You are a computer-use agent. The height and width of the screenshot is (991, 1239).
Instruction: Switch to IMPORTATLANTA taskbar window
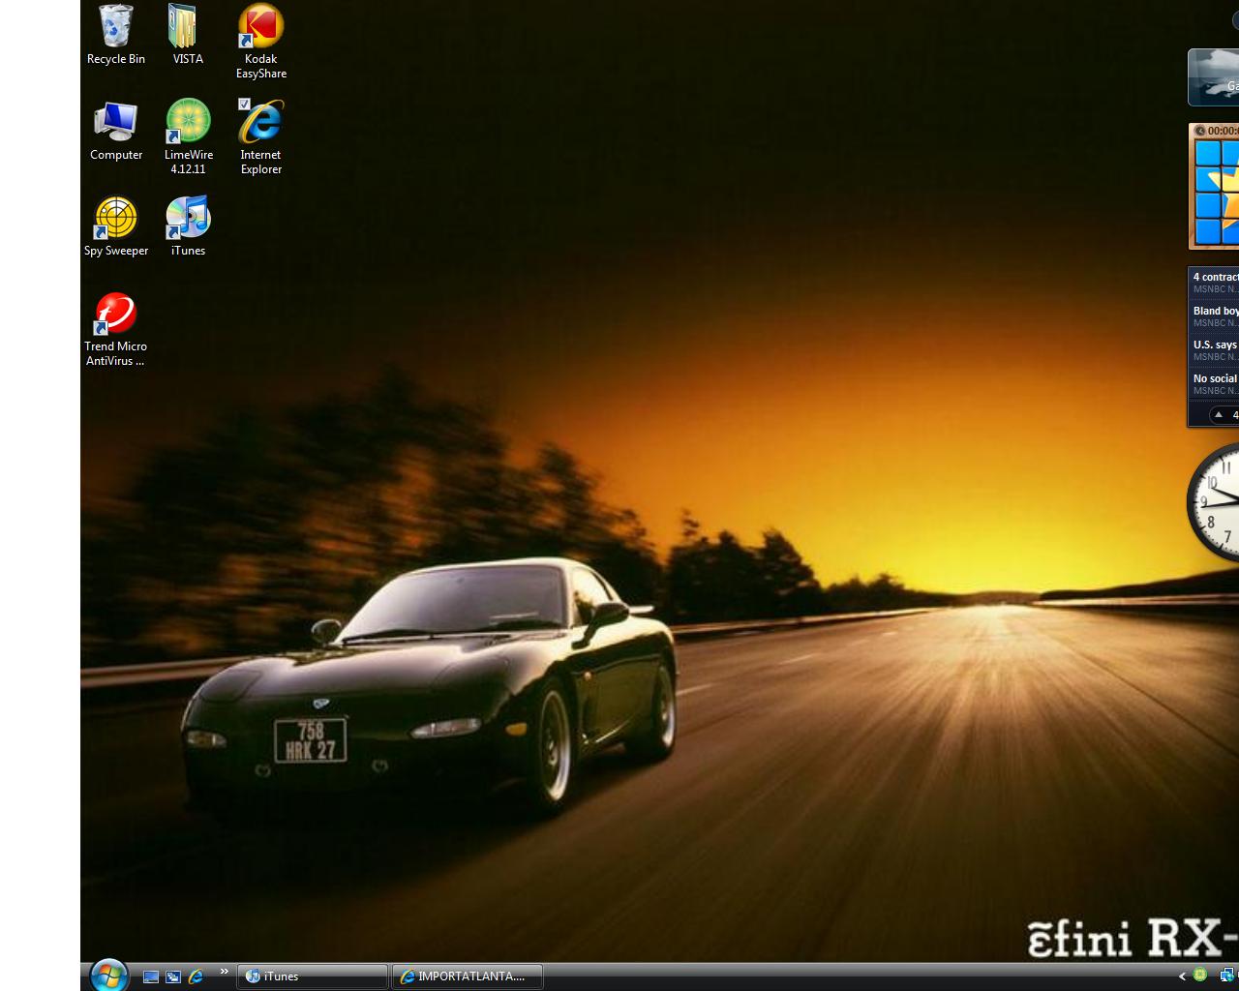click(468, 976)
